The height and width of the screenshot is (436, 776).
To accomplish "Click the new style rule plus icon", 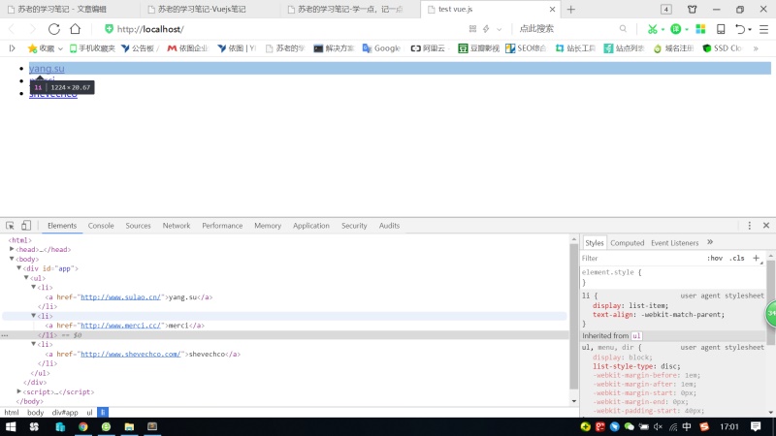I will (756, 258).
